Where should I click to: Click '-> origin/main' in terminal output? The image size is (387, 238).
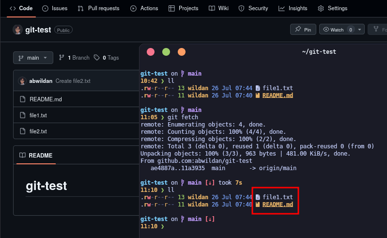click(x=273, y=168)
